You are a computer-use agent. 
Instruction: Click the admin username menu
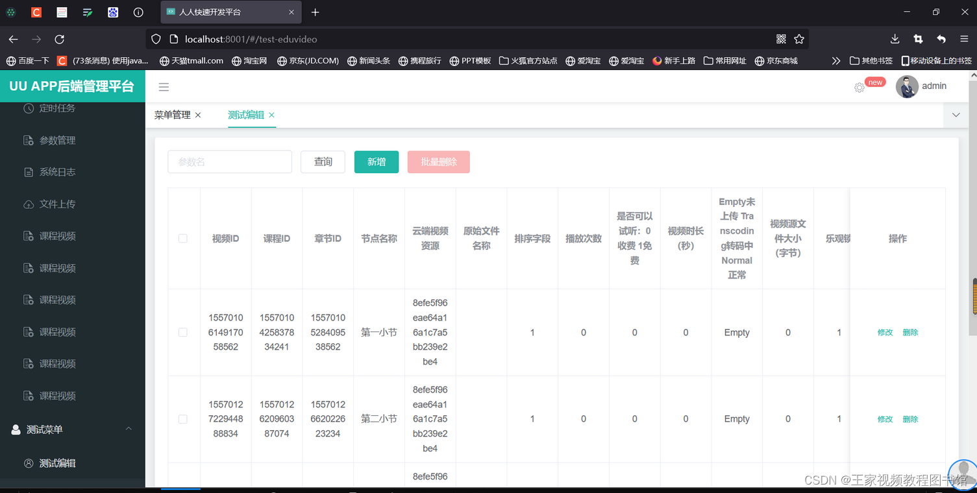pos(934,86)
